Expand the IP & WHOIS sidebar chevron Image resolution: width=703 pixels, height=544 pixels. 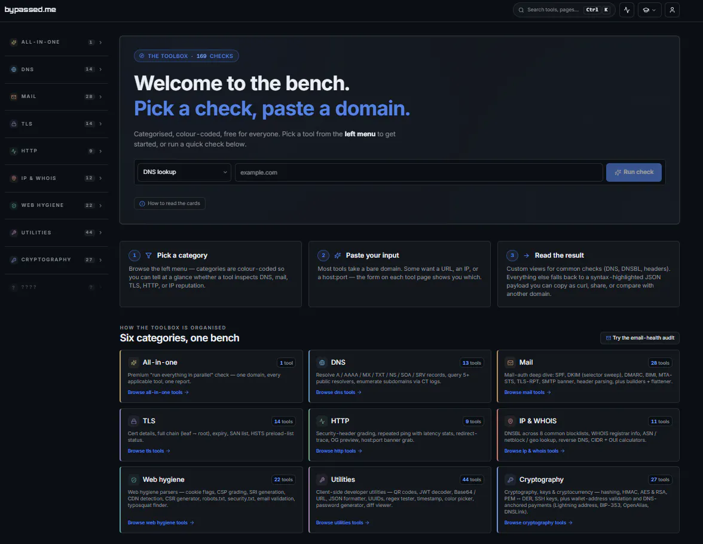(100, 179)
